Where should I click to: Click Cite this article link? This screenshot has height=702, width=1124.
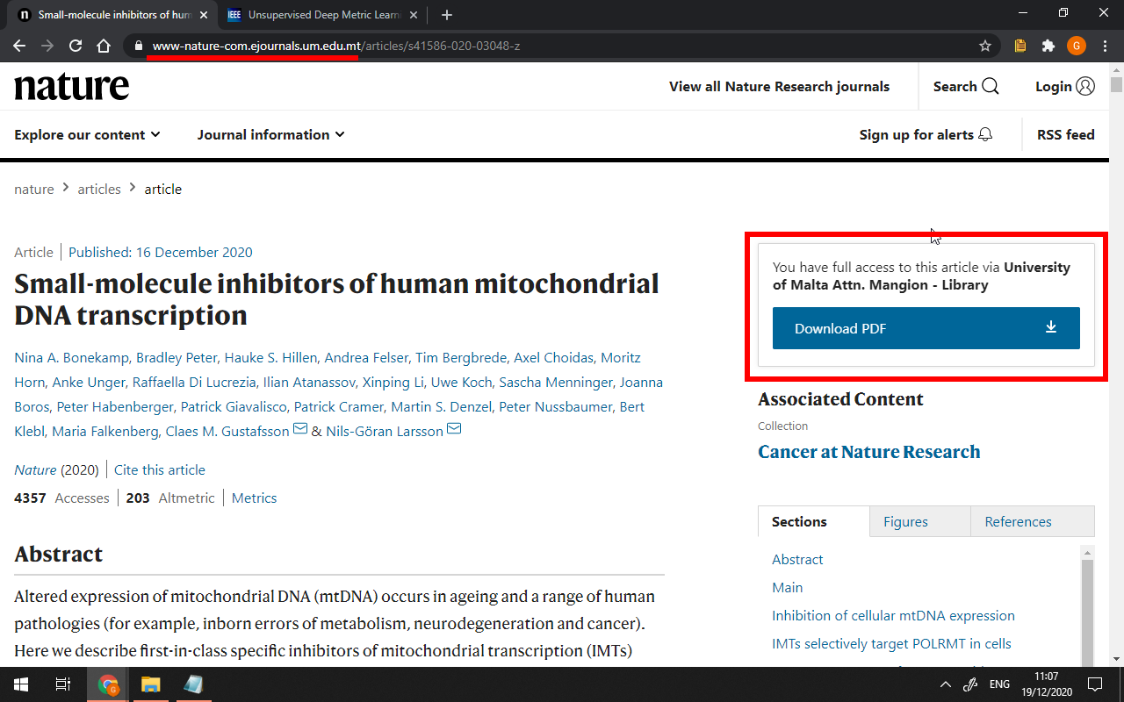point(160,469)
